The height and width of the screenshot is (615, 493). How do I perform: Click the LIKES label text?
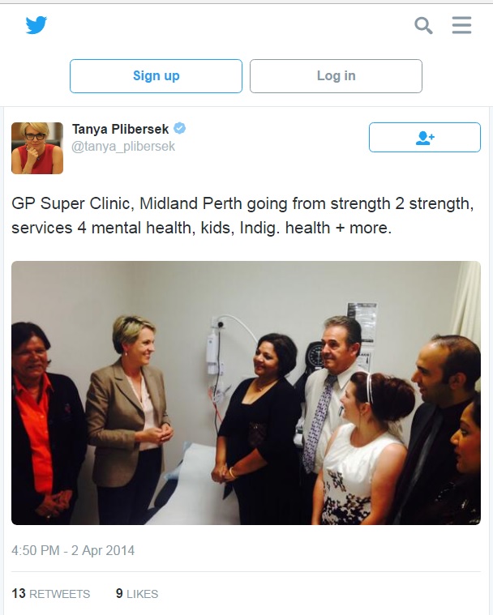coord(142,594)
